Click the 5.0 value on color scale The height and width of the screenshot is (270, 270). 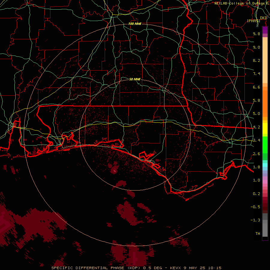coord(256,114)
